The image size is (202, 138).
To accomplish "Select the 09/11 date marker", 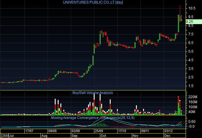I will click(145, 131).
